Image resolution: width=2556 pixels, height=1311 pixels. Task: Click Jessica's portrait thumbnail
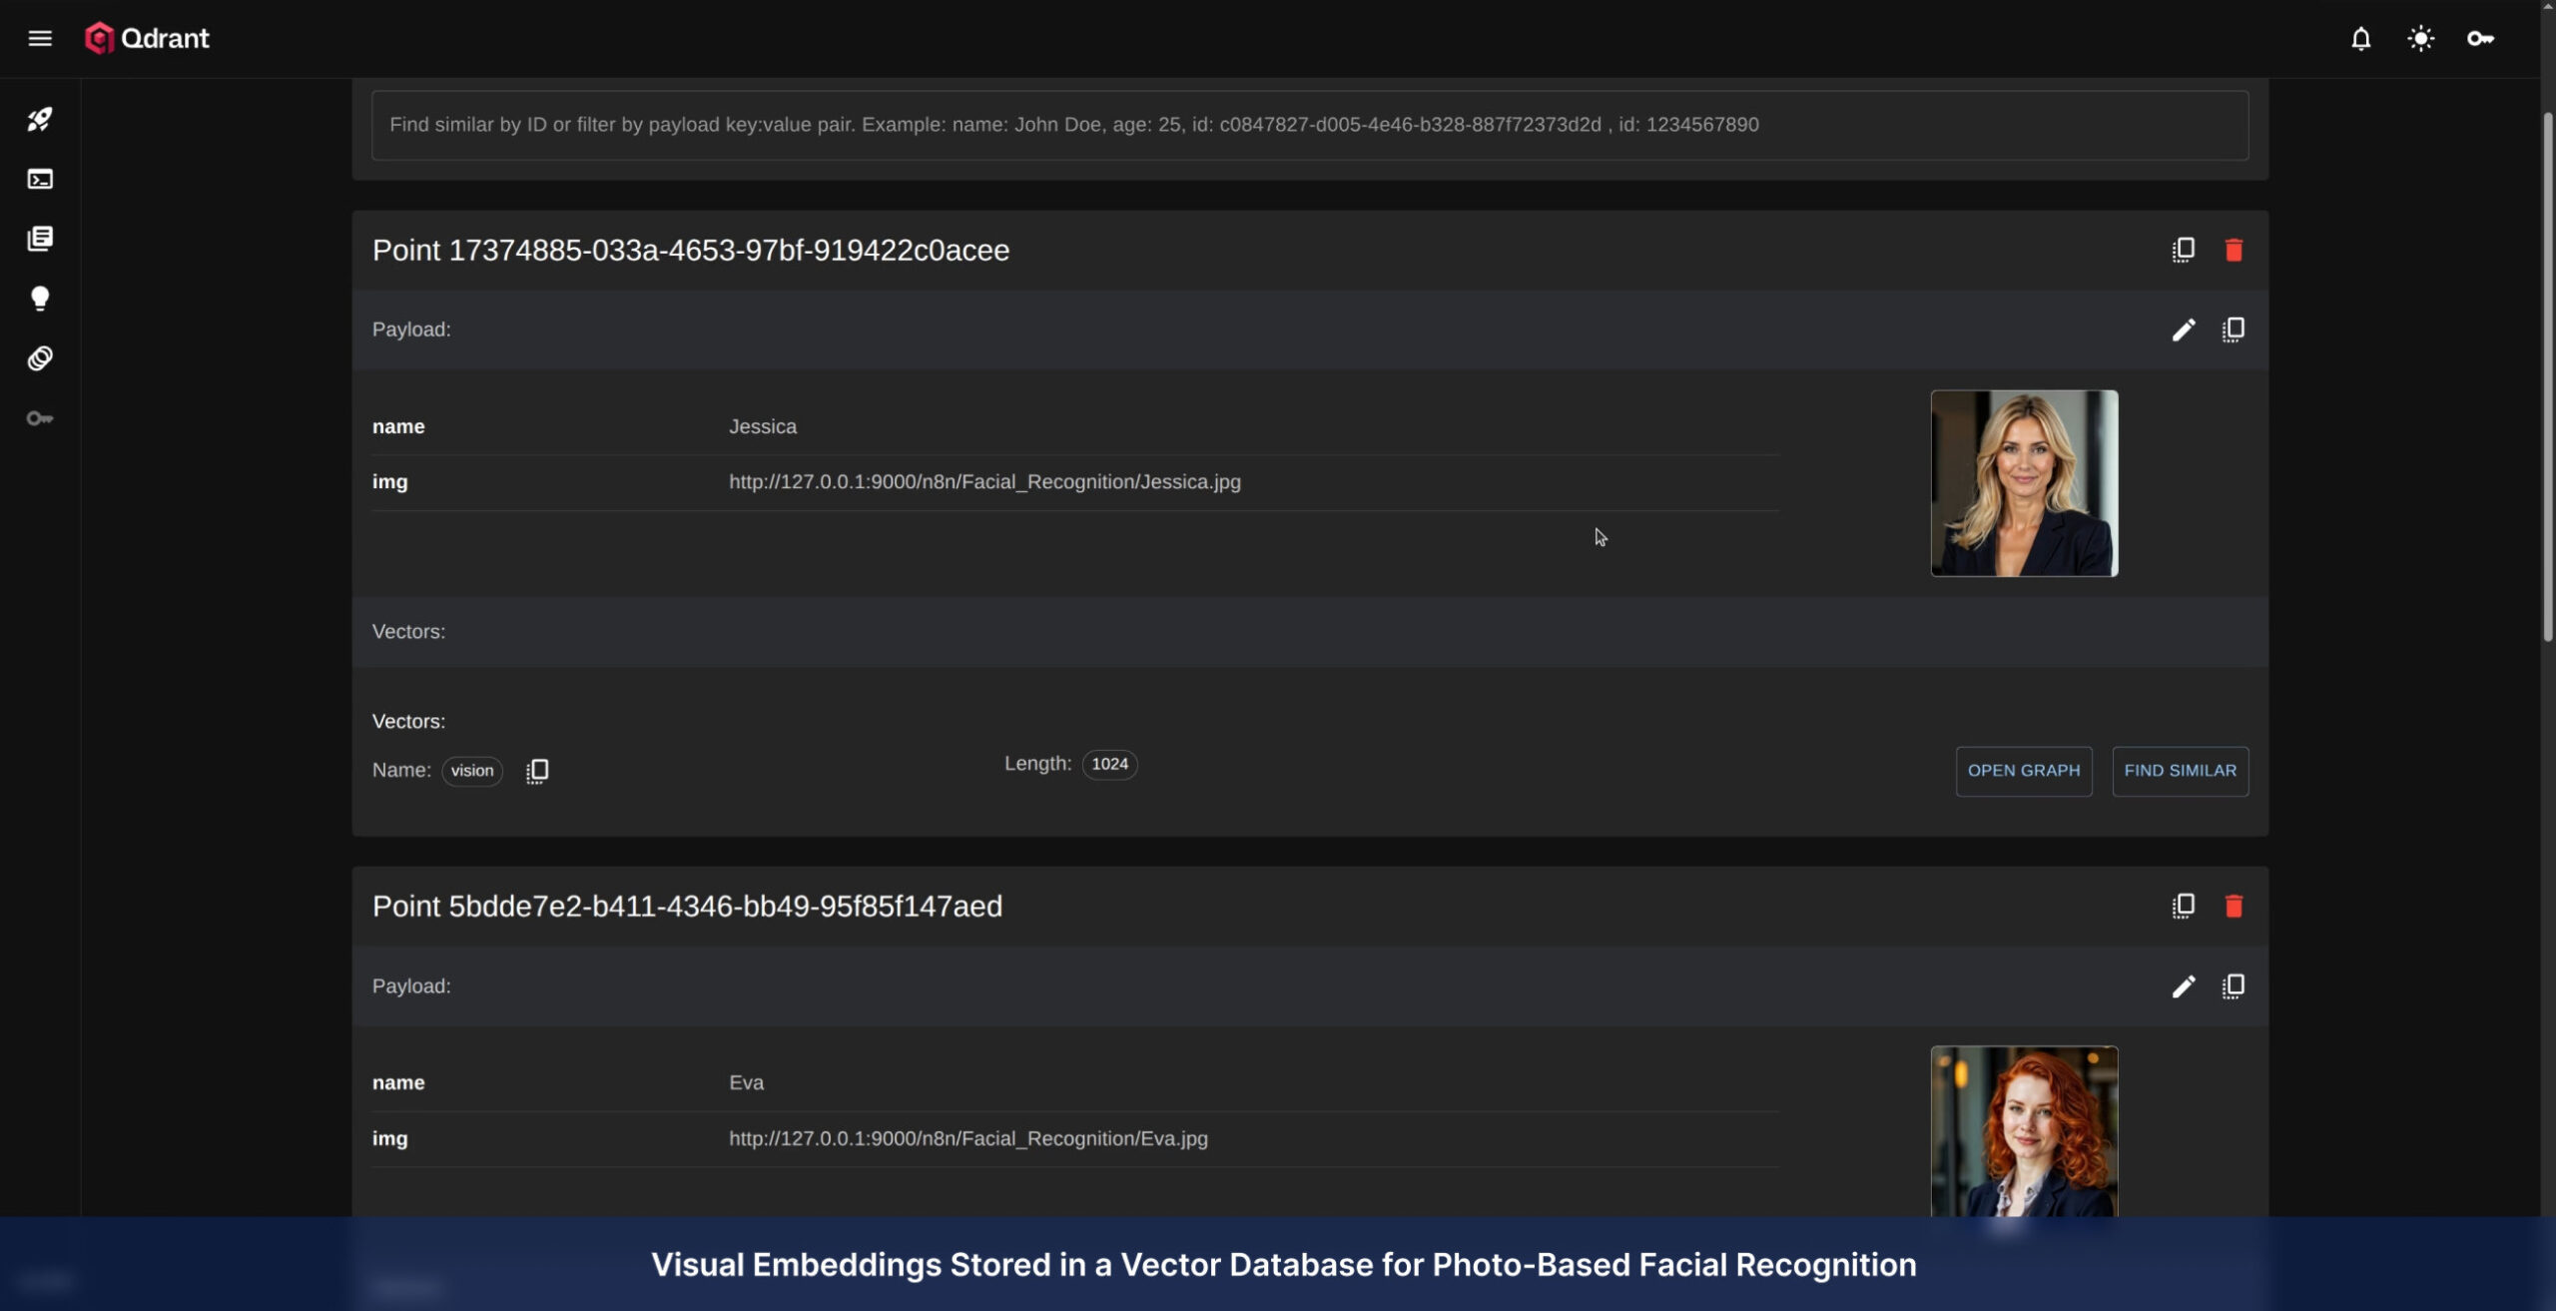pyautogui.click(x=2023, y=483)
